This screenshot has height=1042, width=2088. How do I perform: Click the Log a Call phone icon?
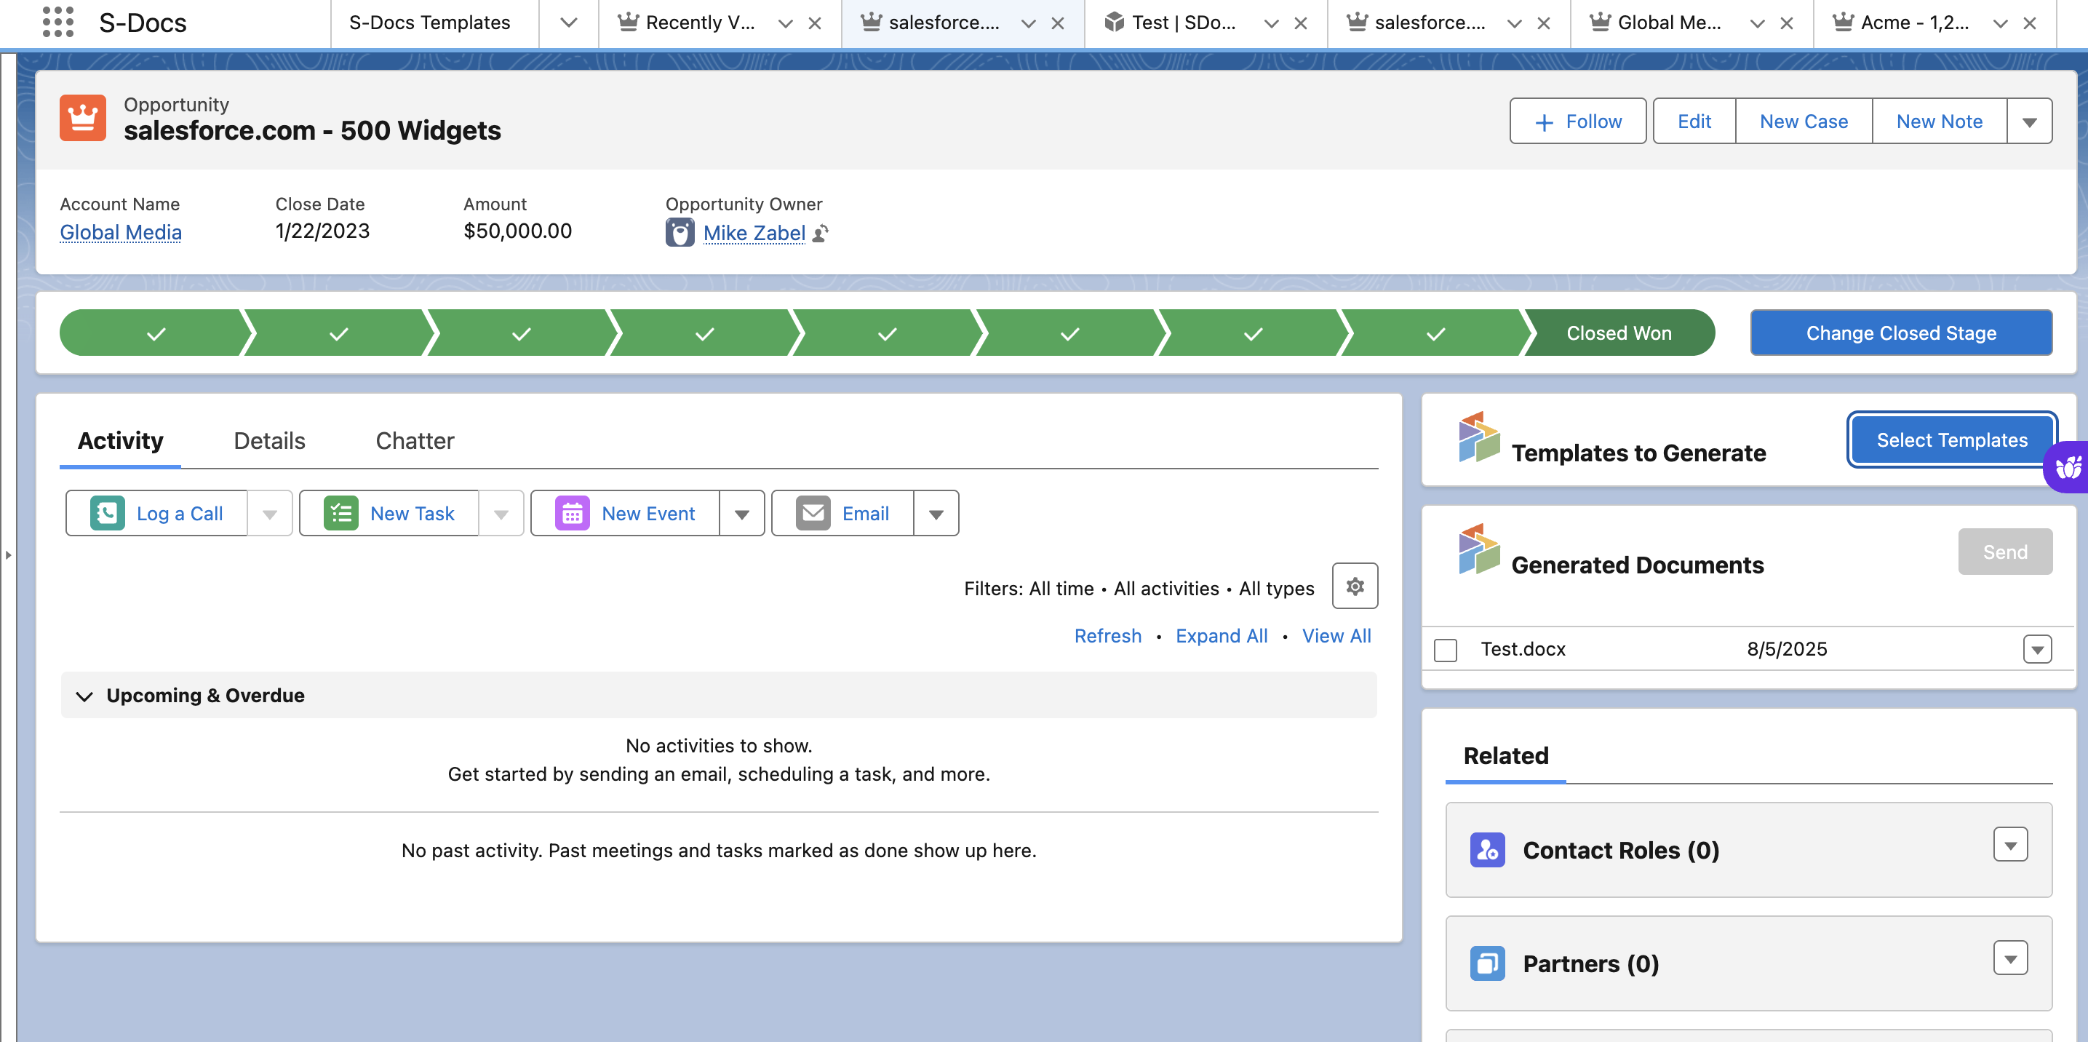(x=107, y=513)
